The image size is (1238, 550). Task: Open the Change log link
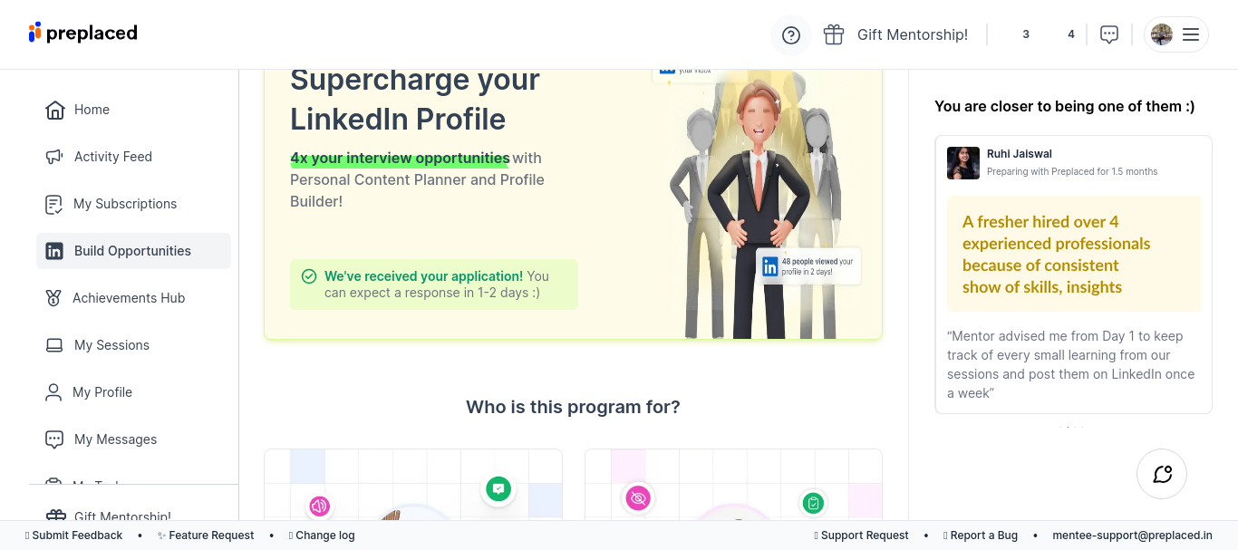tap(324, 536)
